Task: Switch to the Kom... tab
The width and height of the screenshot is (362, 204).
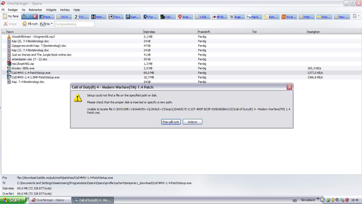Action: [x=271, y=17]
